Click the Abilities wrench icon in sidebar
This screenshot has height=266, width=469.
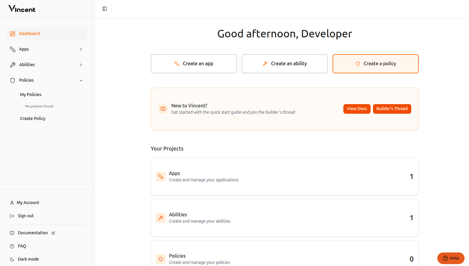click(13, 65)
